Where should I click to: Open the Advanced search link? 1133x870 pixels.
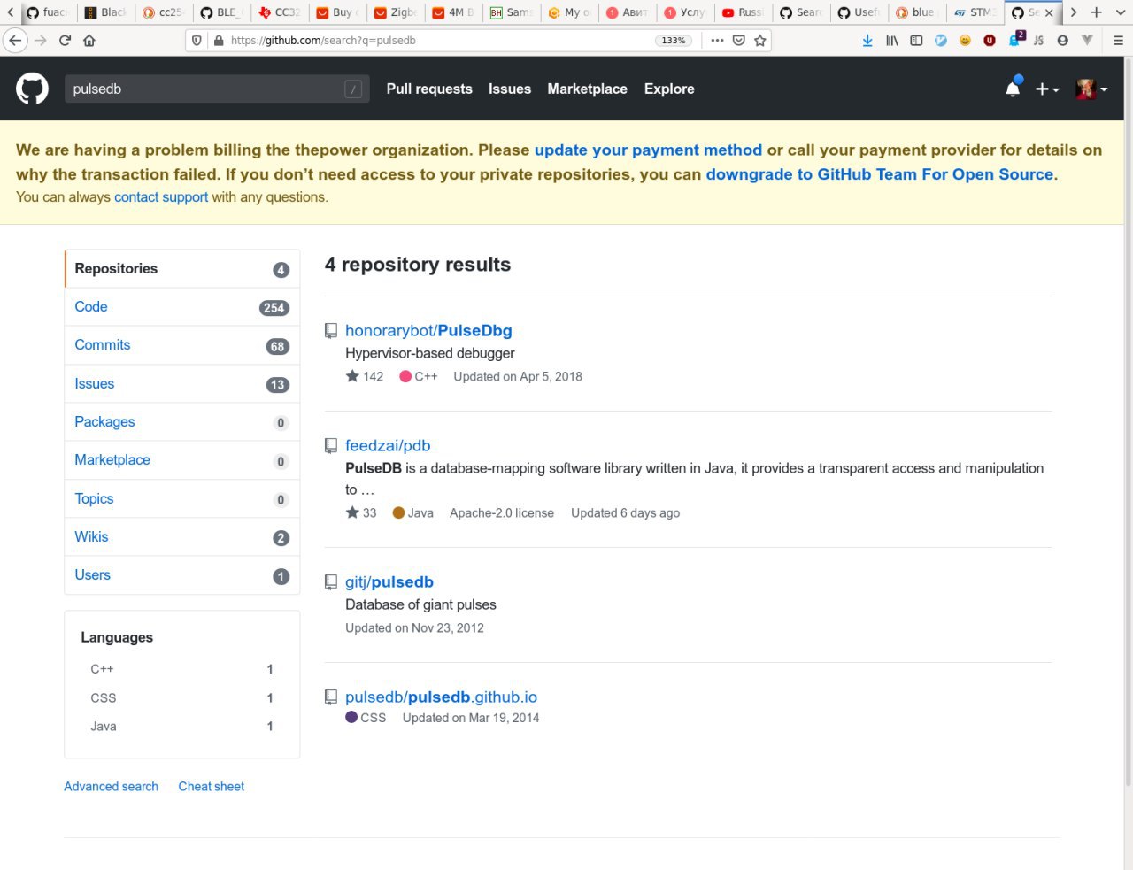(111, 786)
